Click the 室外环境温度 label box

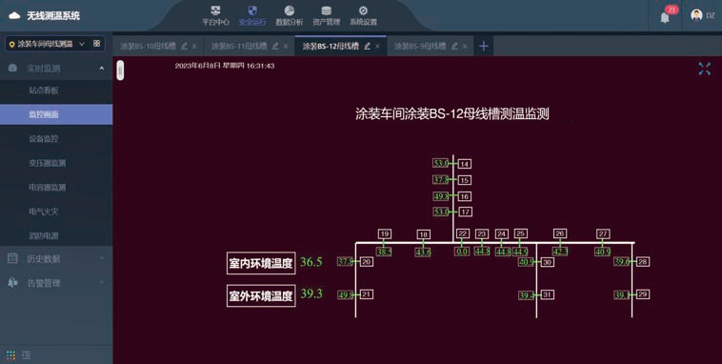[x=261, y=295]
